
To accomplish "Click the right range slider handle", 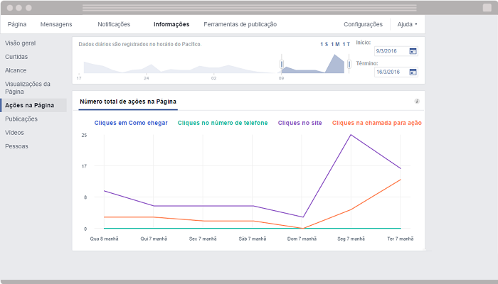I will pos(349,64).
